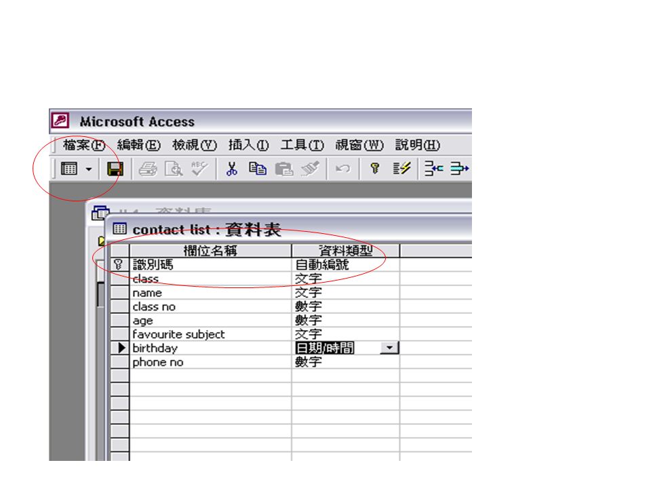Viewport: 651px width, 488px height.
Task: Set primary key with key icon
Action: (x=375, y=168)
